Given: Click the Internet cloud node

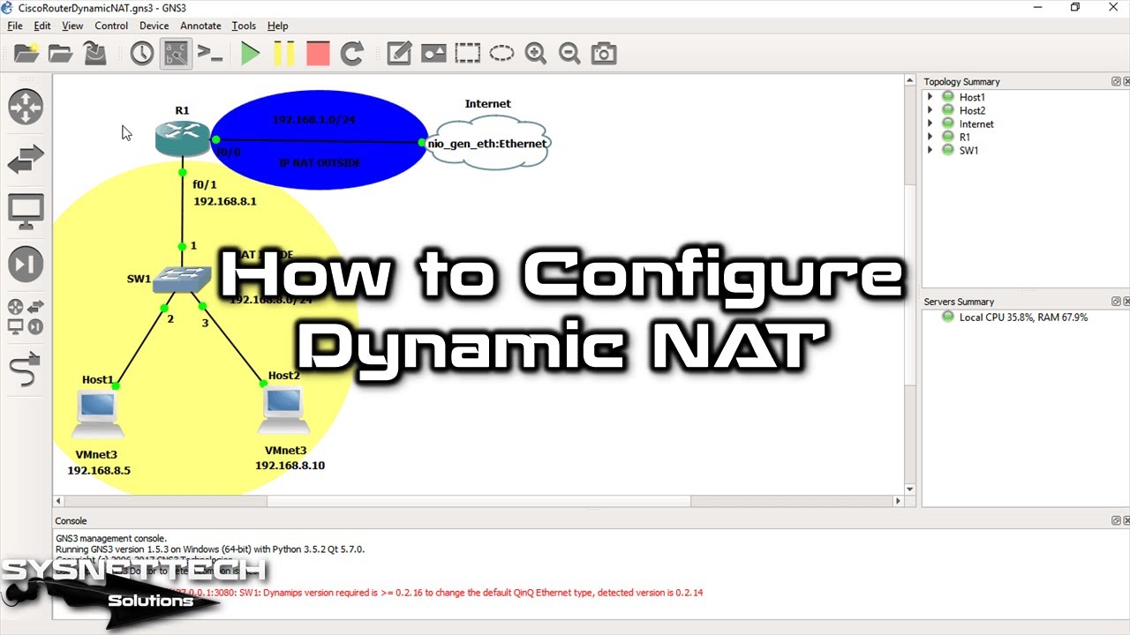Looking at the screenshot, I should click(x=487, y=143).
